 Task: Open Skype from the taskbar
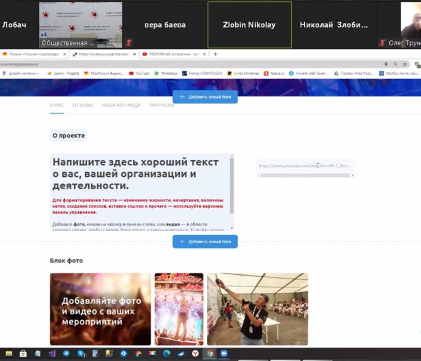pyautogui.click(x=81, y=354)
